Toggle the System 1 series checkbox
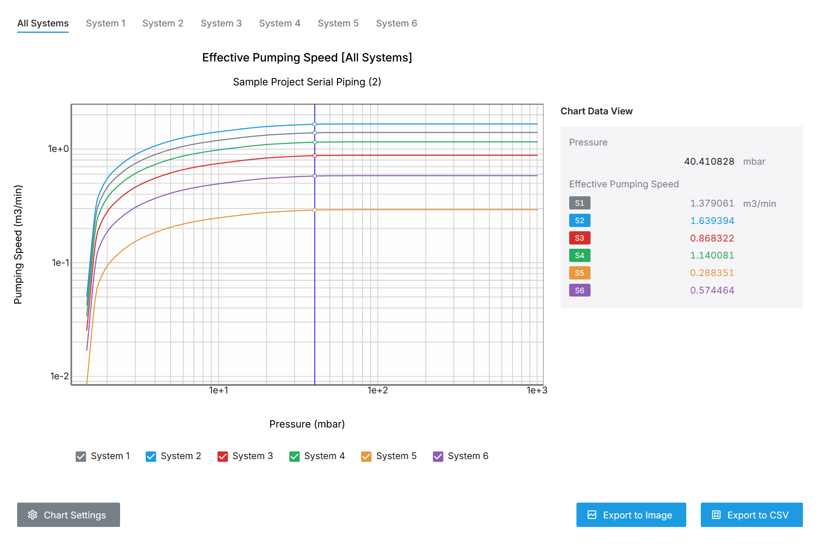The width and height of the screenshot is (820, 544). [81, 457]
